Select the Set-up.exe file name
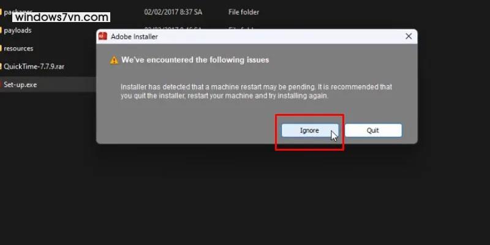The height and width of the screenshot is (245, 490). [x=20, y=85]
